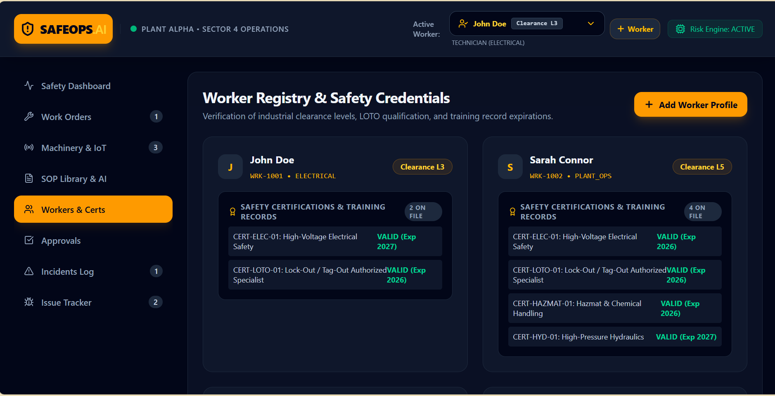Image resolution: width=775 pixels, height=396 pixels.
Task: Click the Incidents Log count badge
Action: click(x=156, y=271)
